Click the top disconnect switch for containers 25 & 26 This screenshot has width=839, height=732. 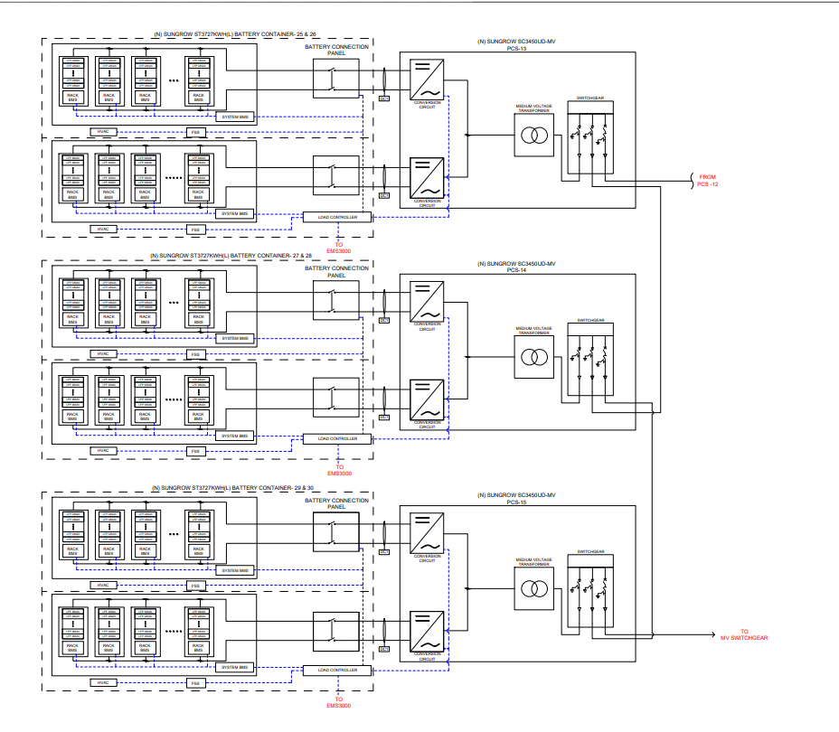tap(336, 79)
